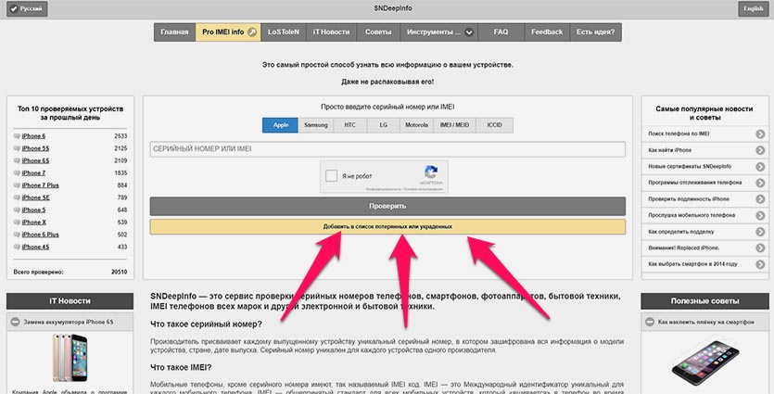Tick the 'Я не робот' reCAPTCHA checkbox
The image size is (774, 394).
[332, 176]
